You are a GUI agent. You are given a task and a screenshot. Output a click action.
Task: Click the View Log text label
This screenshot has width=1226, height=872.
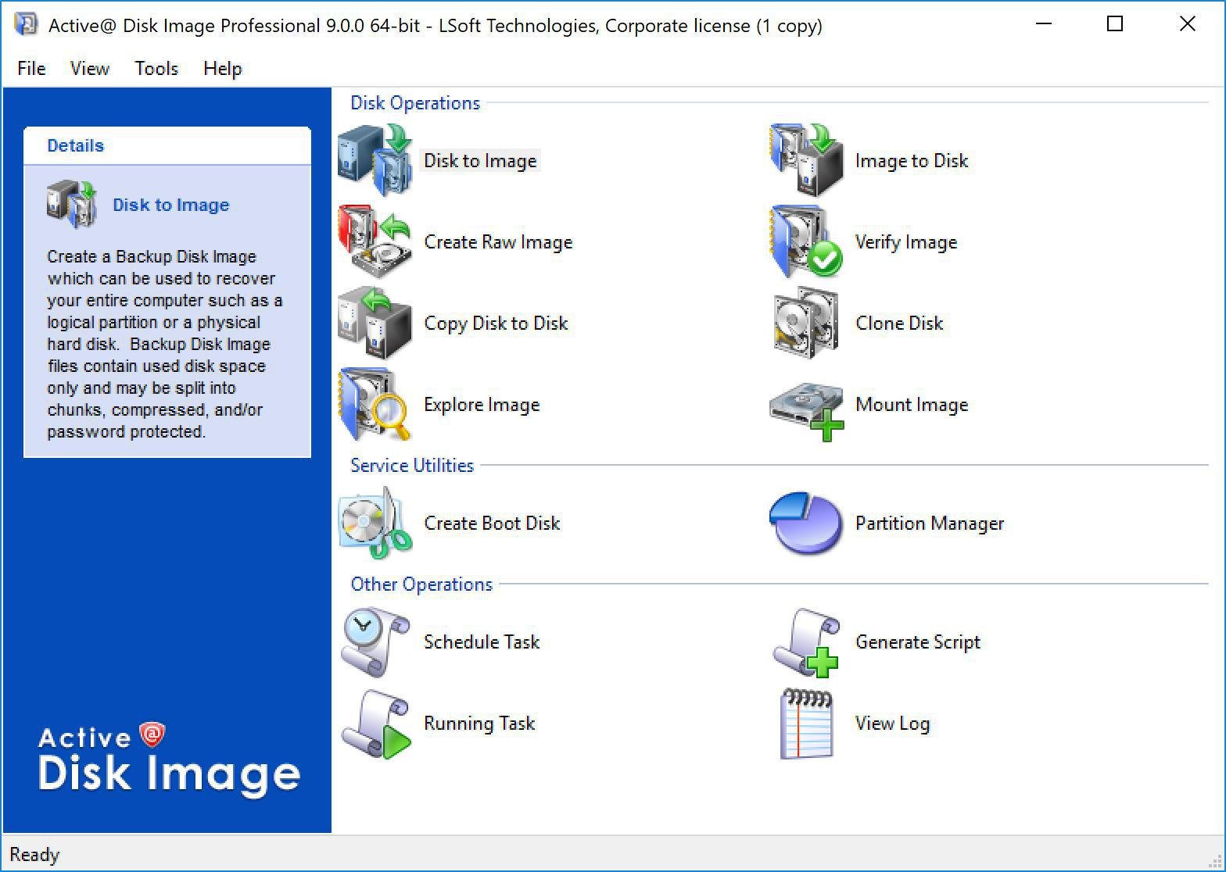[892, 724]
